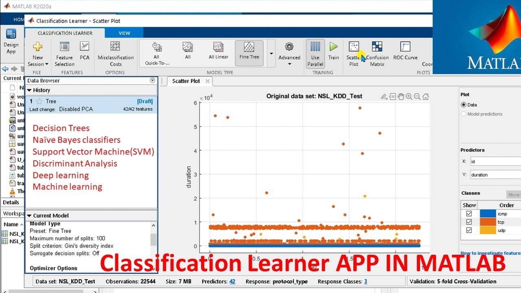Expand the model type gallery dropdown arrow
The image size is (521, 293).
[271, 53]
